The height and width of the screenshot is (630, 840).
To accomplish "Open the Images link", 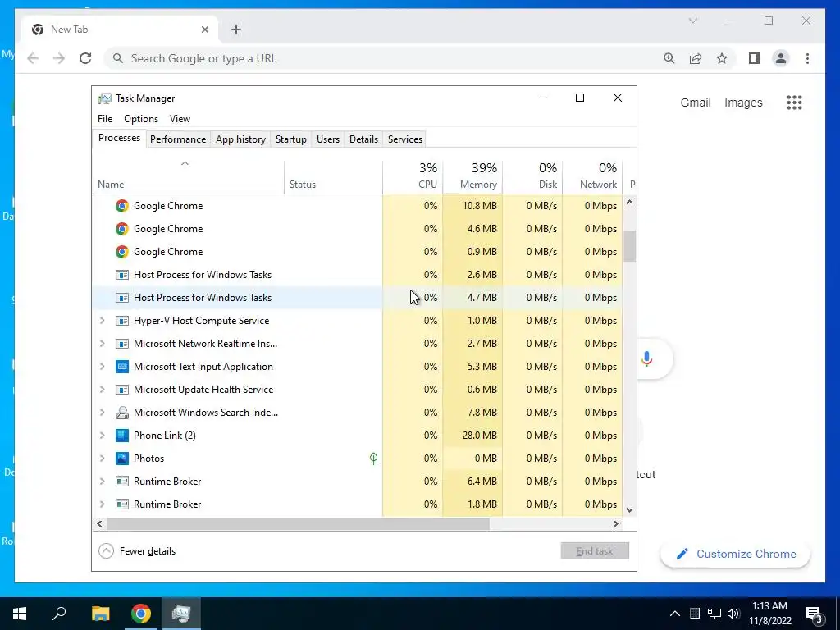I will (743, 103).
